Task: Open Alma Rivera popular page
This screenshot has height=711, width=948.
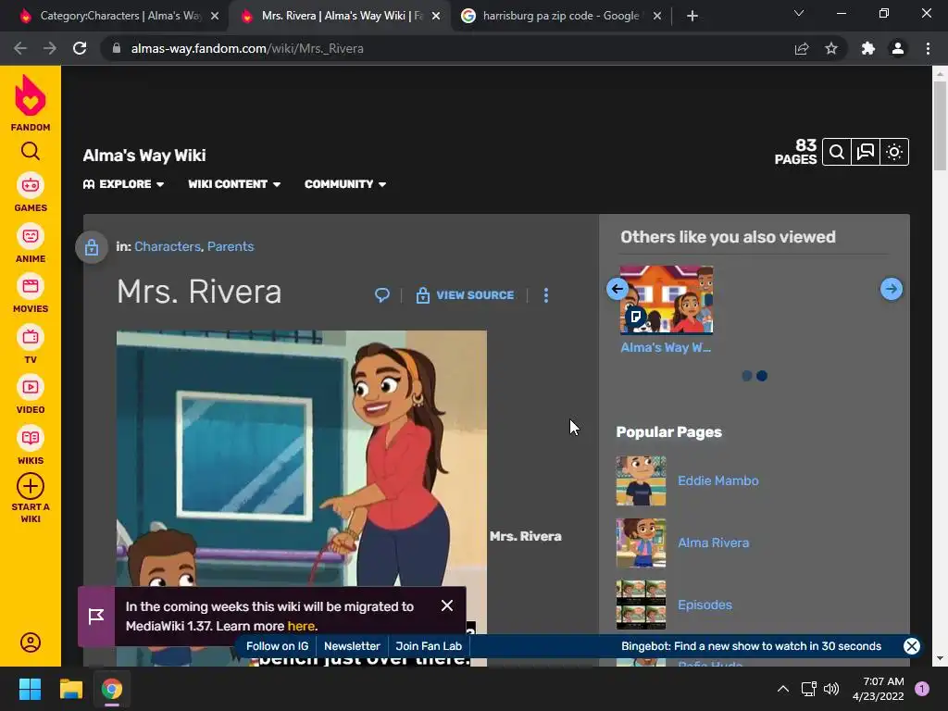Action: (x=714, y=543)
